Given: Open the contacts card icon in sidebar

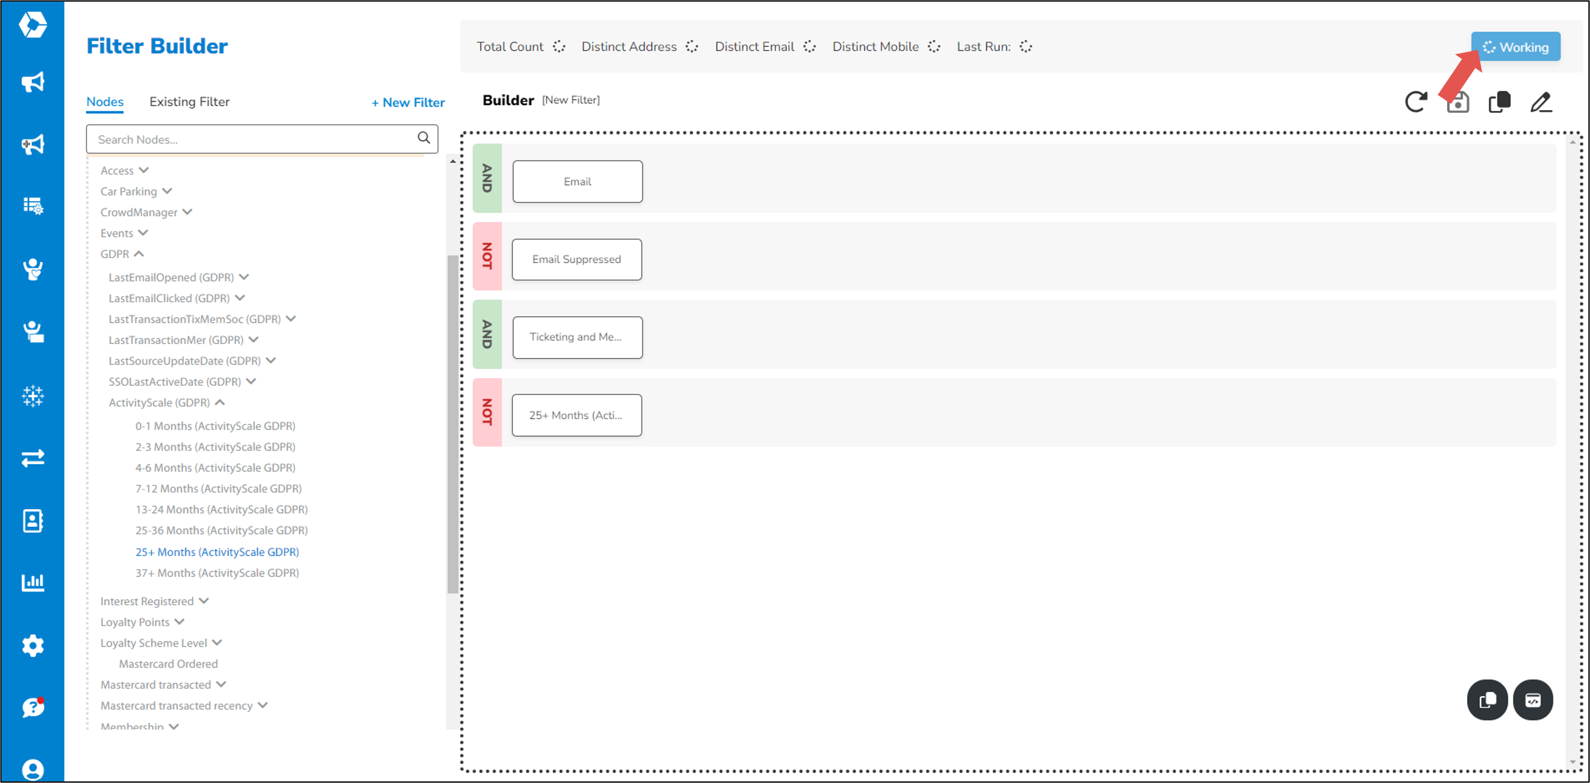Looking at the screenshot, I should [x=33, y=520].
